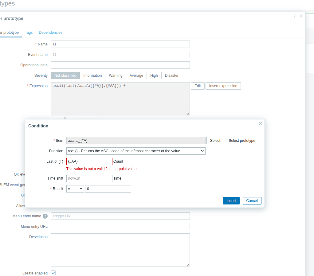
Task: Click the Time shift input field
Action: coord(89,178)
